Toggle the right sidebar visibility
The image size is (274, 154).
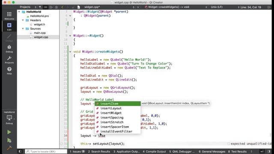click(x=269, y=151)
